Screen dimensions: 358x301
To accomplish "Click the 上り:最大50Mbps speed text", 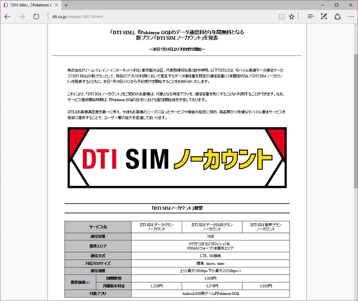I will [208, 271].
